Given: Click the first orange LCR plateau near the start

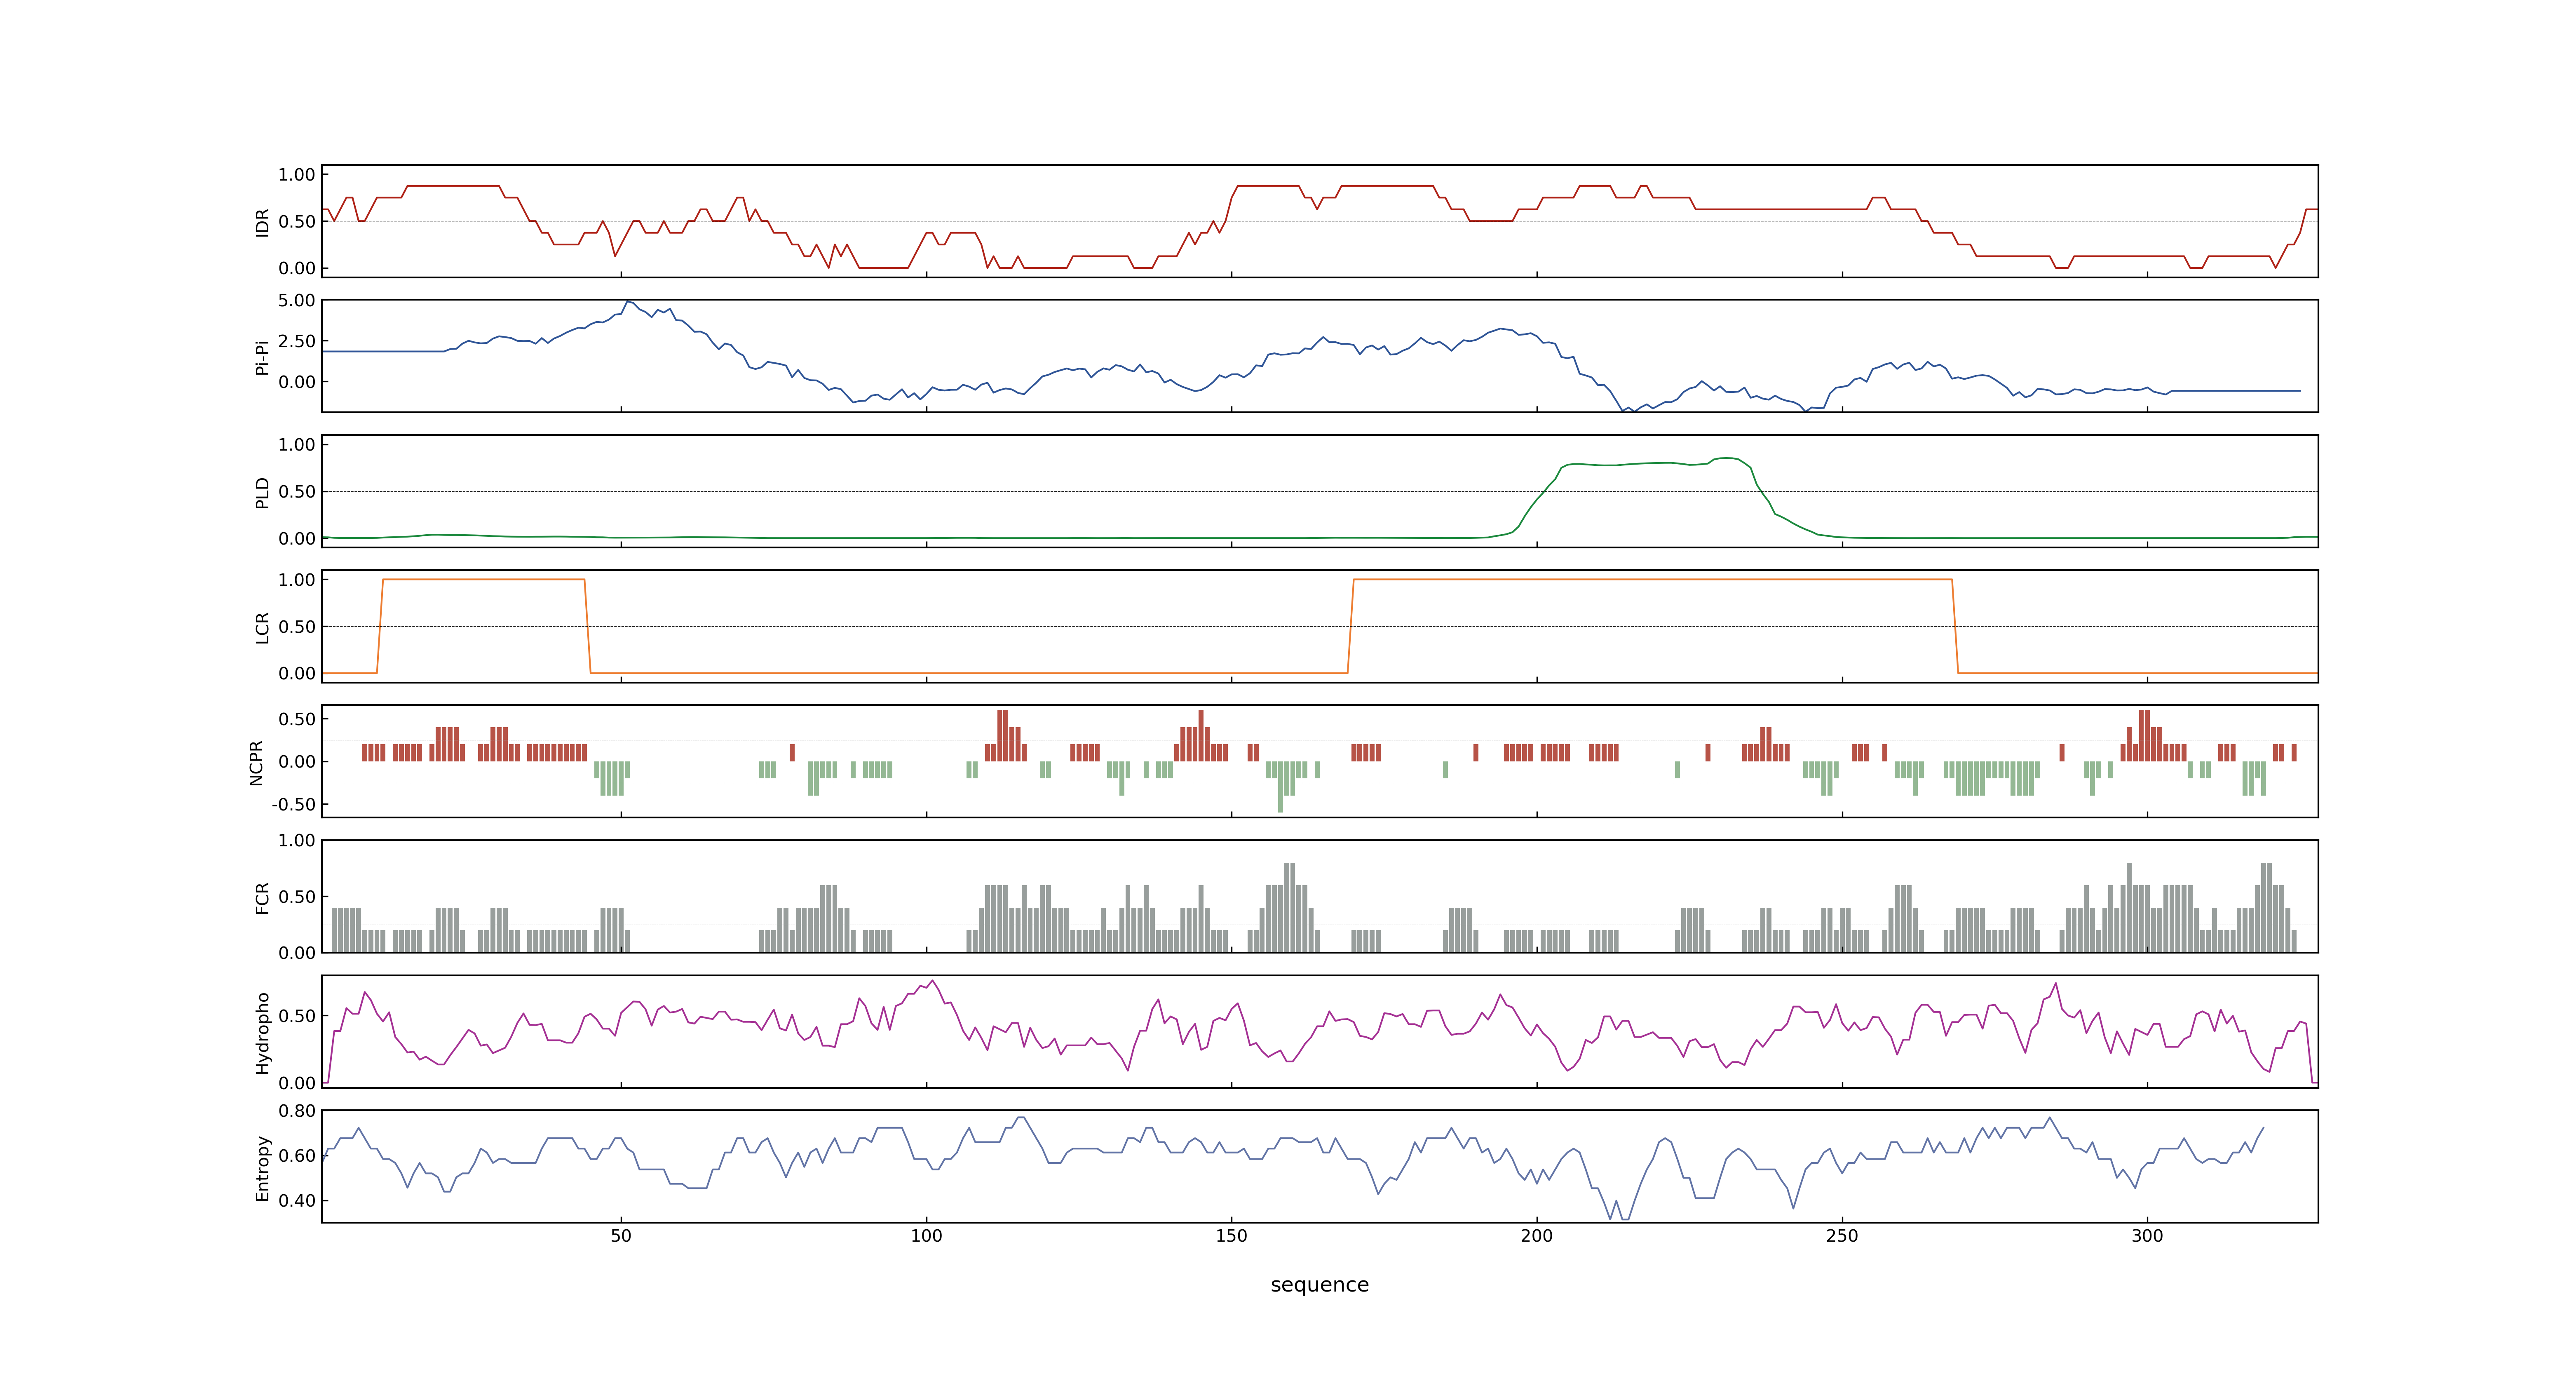Looking at the screenshot, I should click(483, 579).
